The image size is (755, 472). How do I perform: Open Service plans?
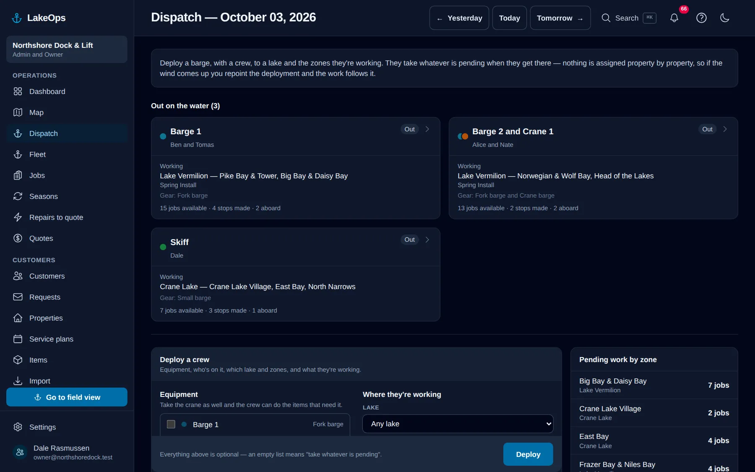click(67, 339)
